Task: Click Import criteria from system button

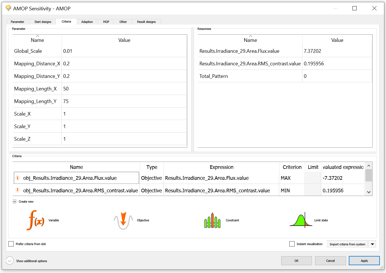Action: pos(347,244)
